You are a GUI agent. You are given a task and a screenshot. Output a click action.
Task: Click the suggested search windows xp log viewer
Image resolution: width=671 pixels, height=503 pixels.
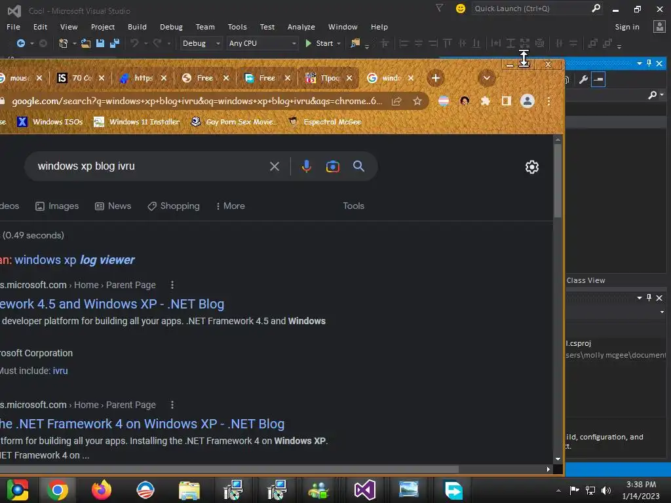(75, 259)
